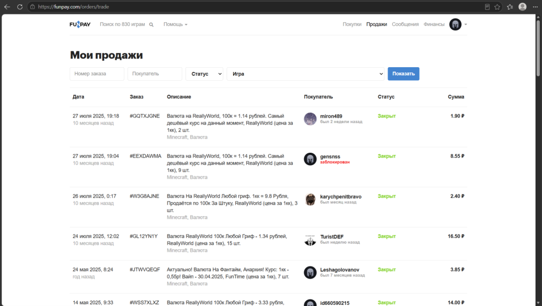Reload the page with refresh icon

click(20, 7)
